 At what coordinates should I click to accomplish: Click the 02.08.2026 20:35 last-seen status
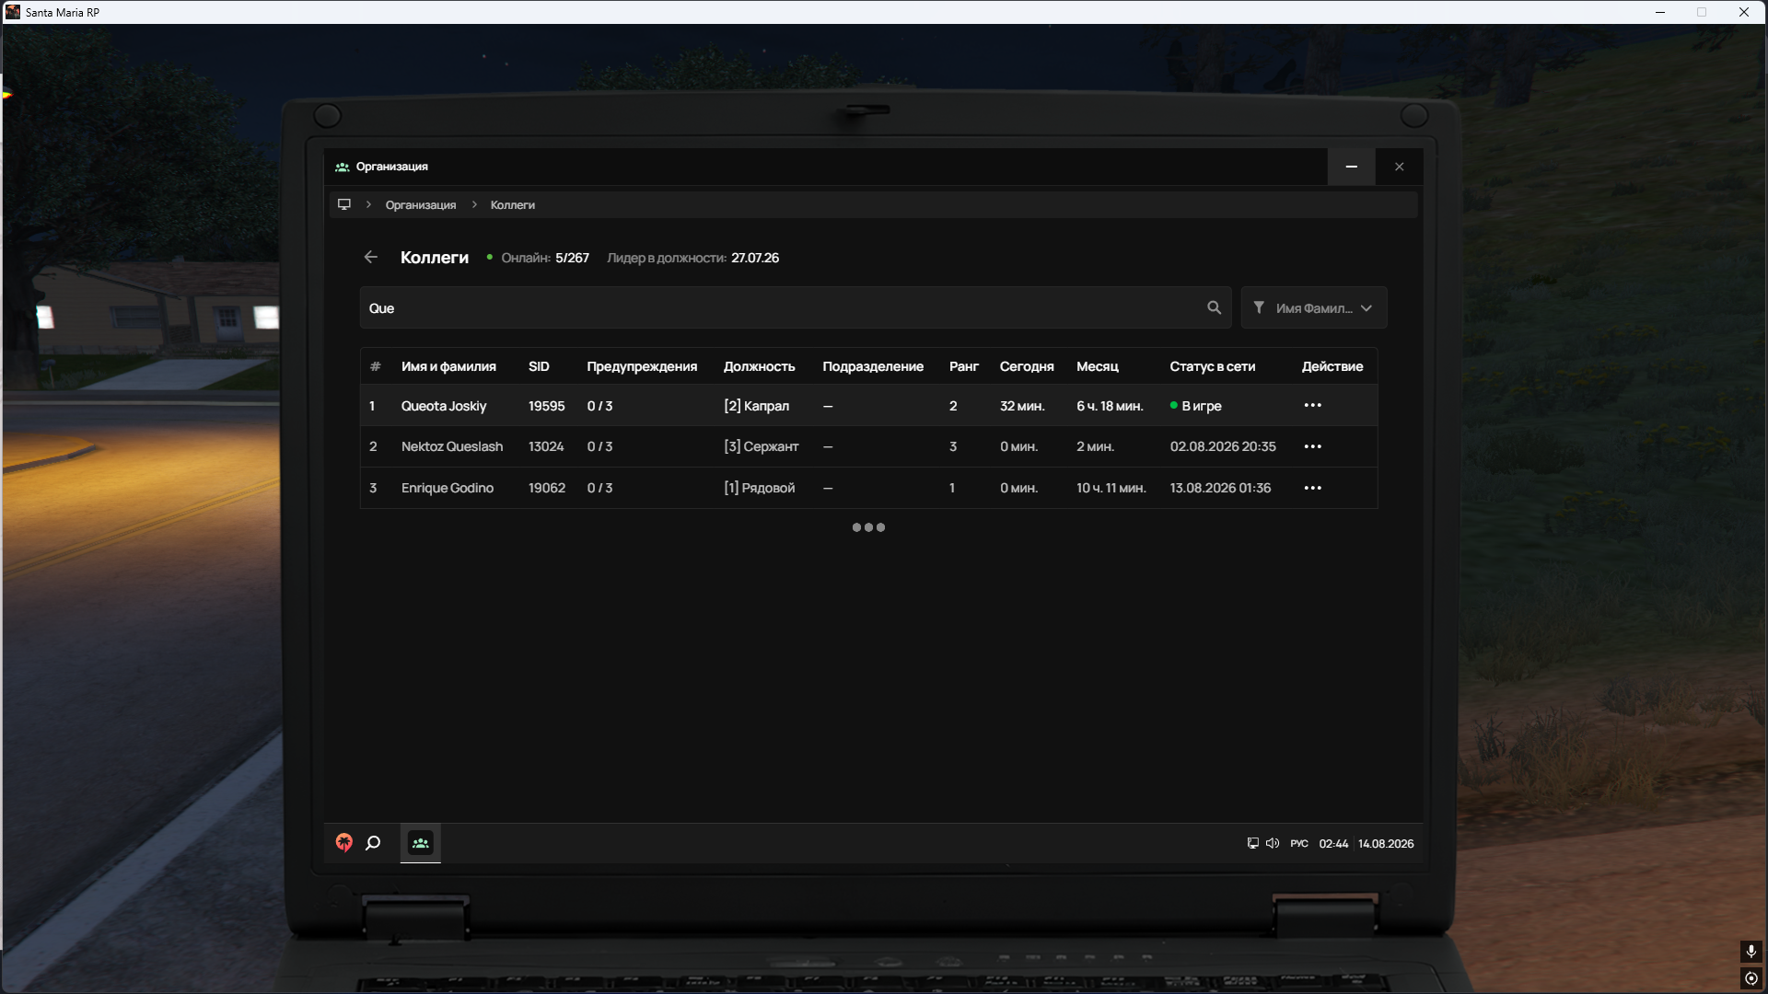click(1223, 446)
